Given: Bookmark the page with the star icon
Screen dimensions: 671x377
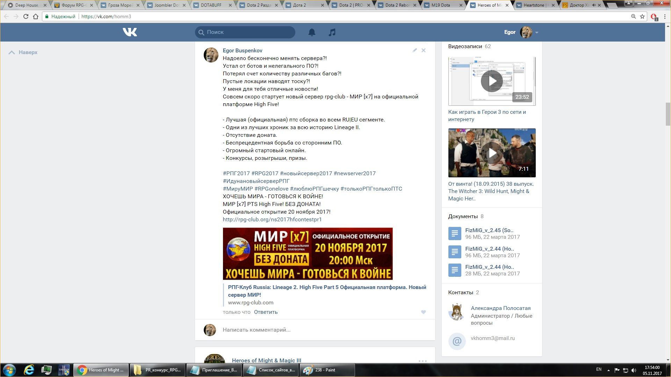Looking at the screenshot, I should click(x=642, y=16).
